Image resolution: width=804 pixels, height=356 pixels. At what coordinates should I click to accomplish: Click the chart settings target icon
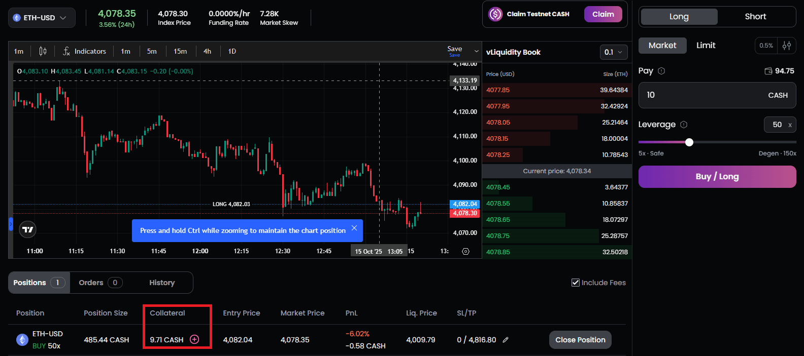pyautogui.click(x=465, y=251)
